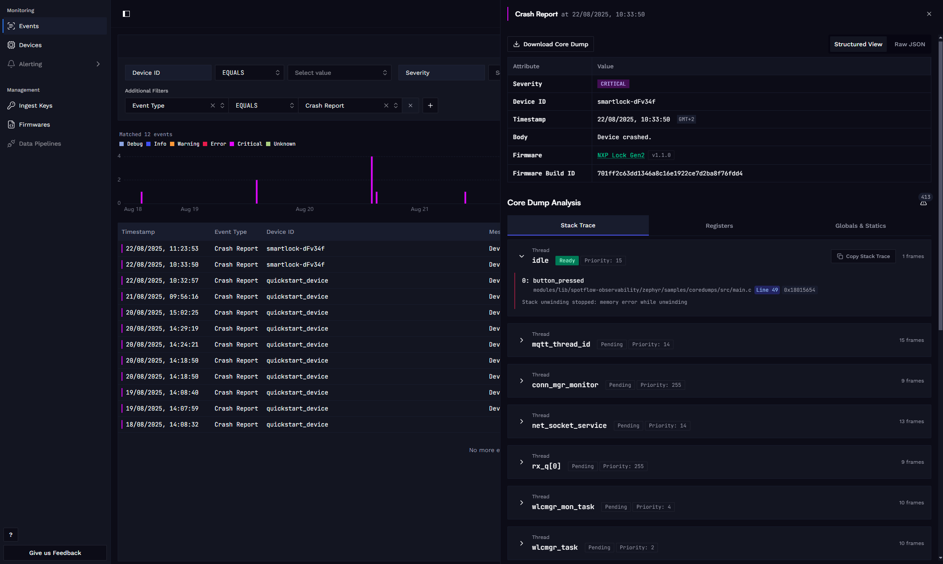The image size is (943, 564).
Task: Click the Alerting bell icon
Action: [x=11, y=64]
